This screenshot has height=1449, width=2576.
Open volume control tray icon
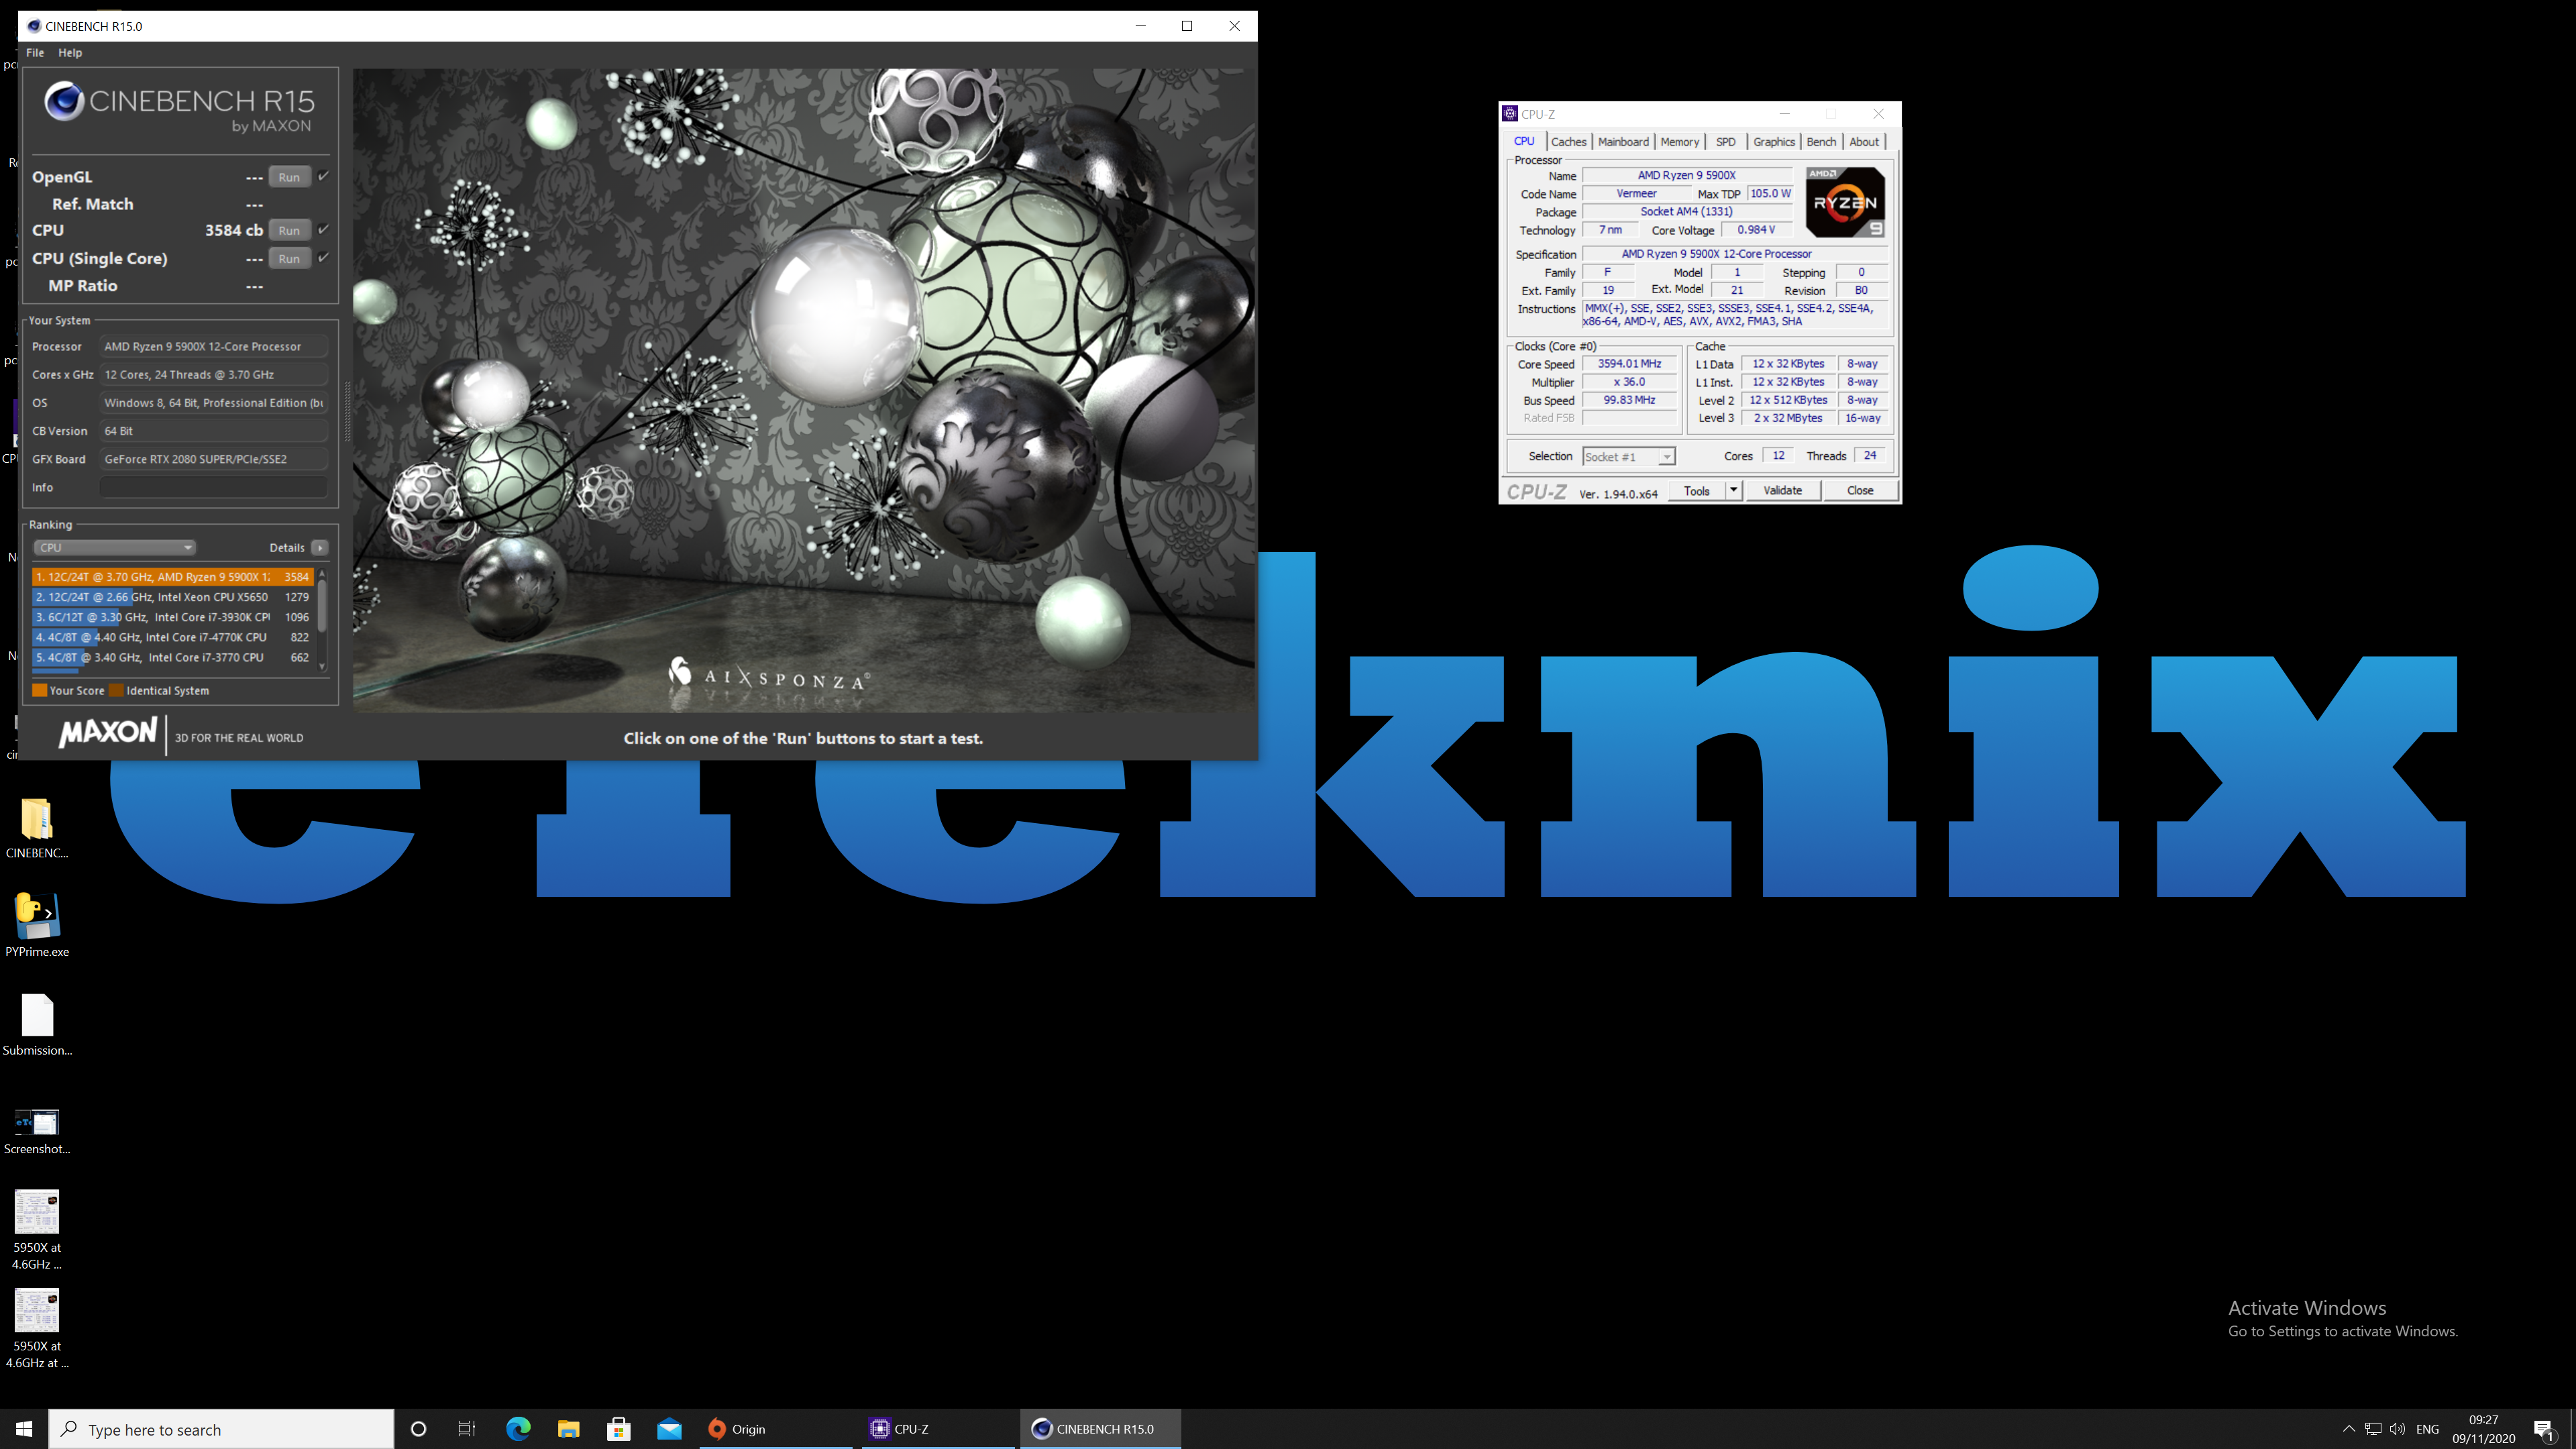(2397, 1429)
